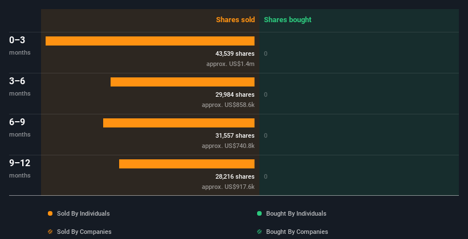This screenshot has height=239, width=468.
Task: Select the 3–6 months orange bar
Action: pyautogui.click(x=182, y=82)
